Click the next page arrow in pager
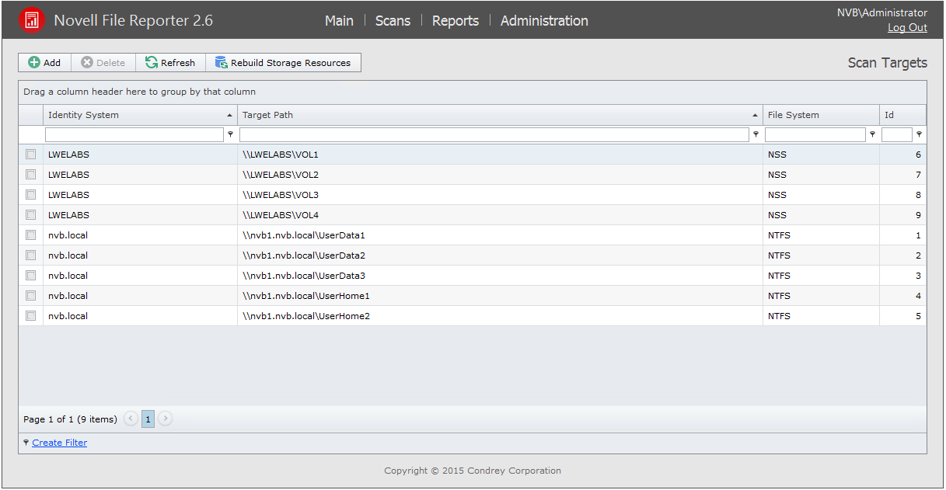946x490 pixels. pos(165,419)
